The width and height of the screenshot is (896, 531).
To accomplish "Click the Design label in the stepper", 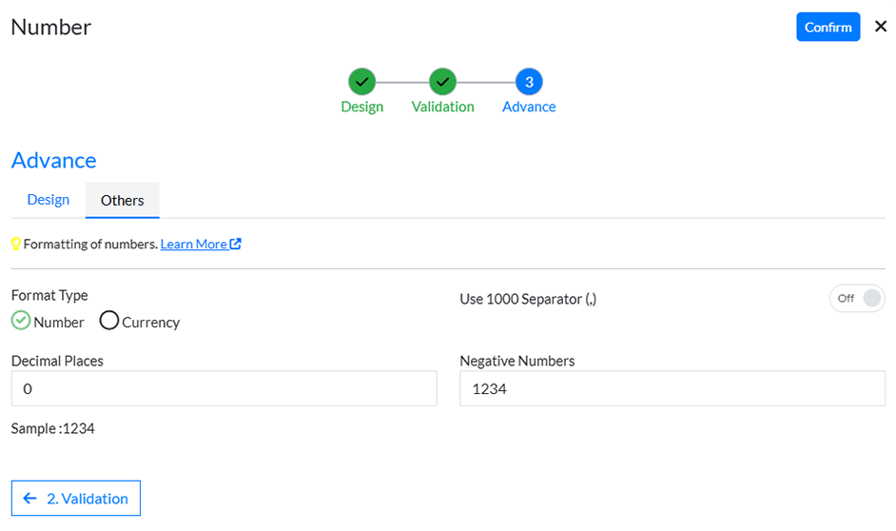I will (x=361, y=107).
